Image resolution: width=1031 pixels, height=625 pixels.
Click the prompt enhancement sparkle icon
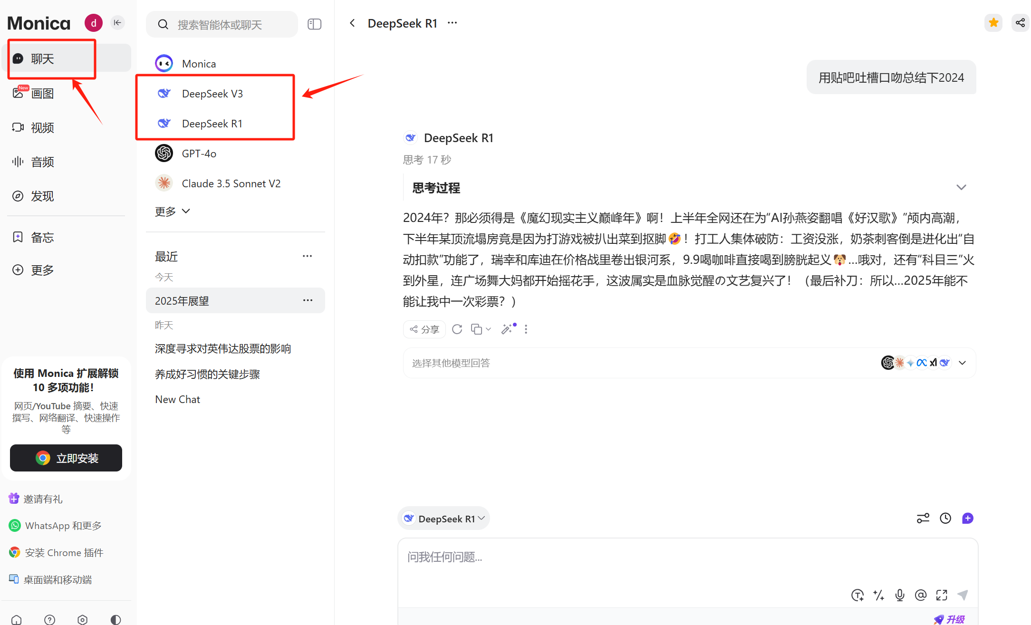coord(878,595)
